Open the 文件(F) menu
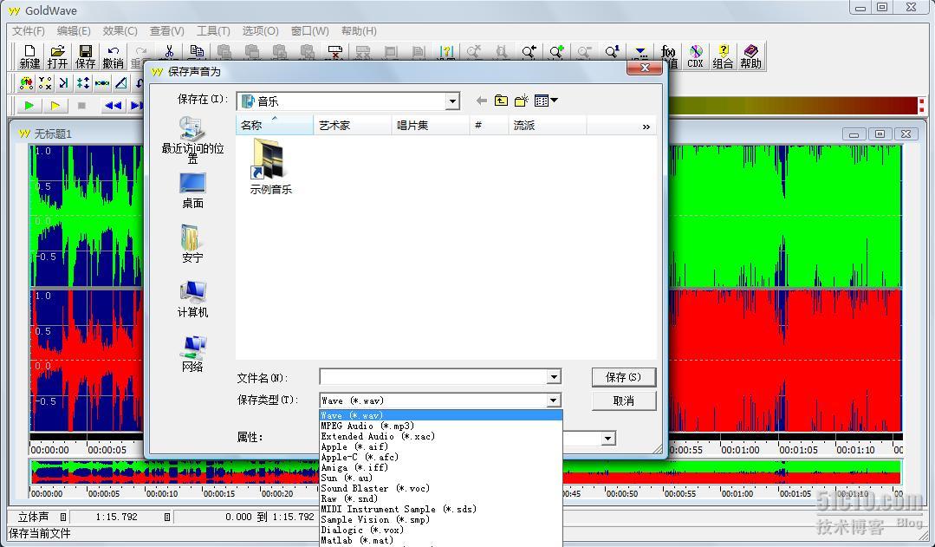The image size is (935, 547). pyautogui.click(x=29, y=31)
